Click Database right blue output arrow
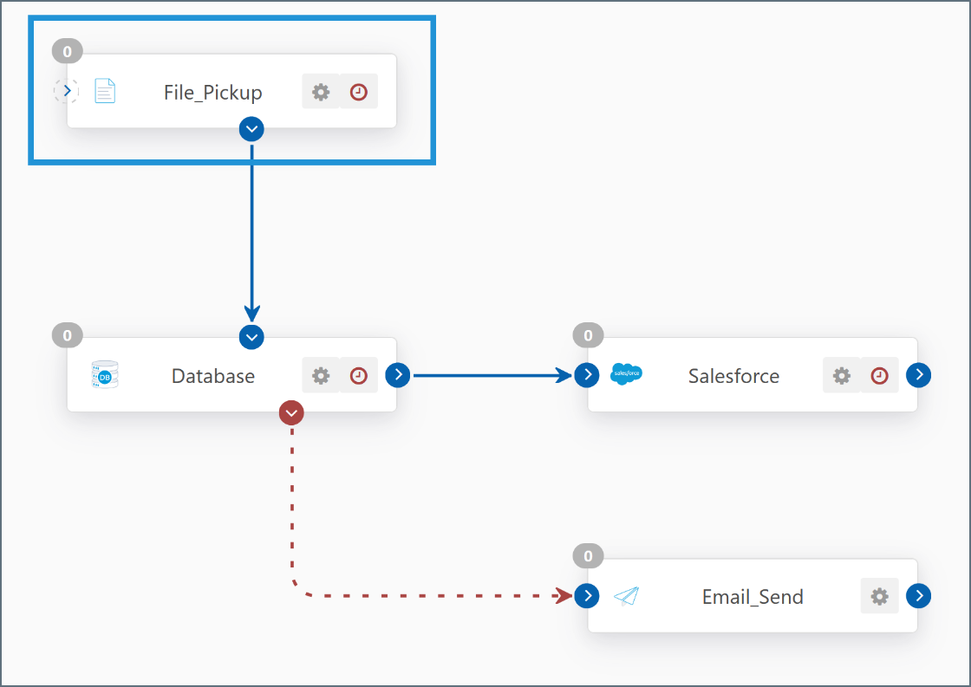The width and height of the screenshot is (971, 687). [397, 375]
